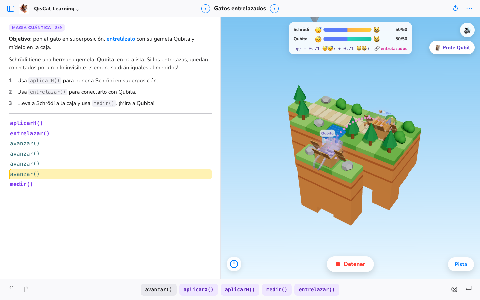
Task: Click Qubita's awake cat face icon
Action: tap(377, 39)
